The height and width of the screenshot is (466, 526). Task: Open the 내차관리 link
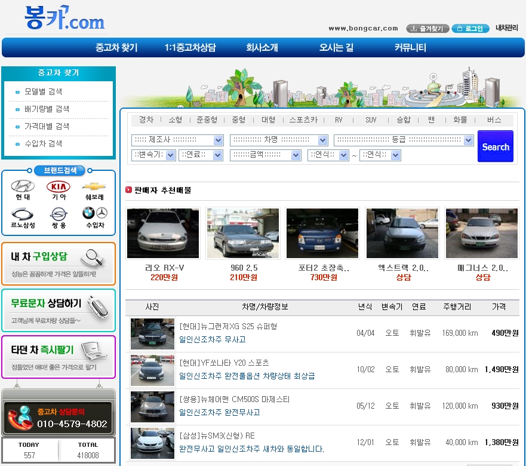(506, 28)
